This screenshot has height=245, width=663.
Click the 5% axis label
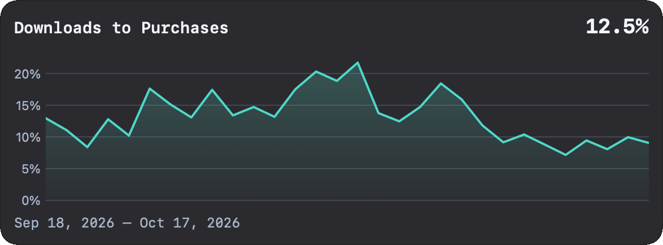pyautogui.click(x=31, y=169)
